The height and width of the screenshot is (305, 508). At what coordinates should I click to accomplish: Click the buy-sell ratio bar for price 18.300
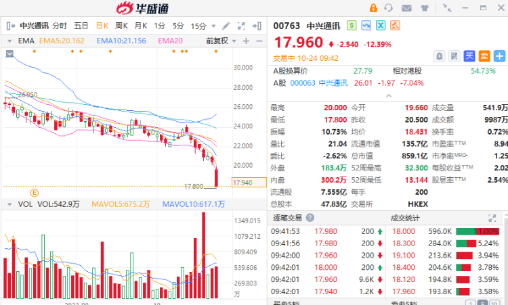(x=466, y=243)
